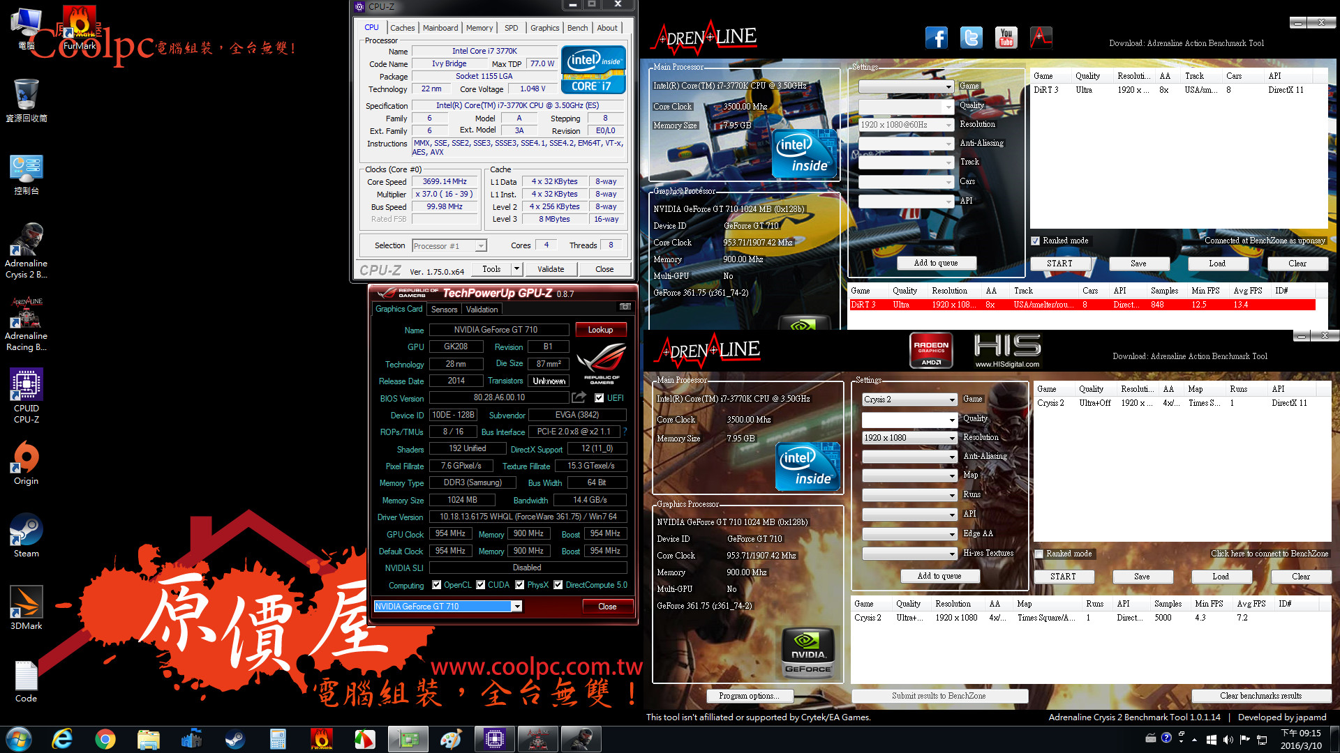1340x753 pixels.
Task: Expand the Game dropdown in Crysis 2 tool
Action: click(x=909, y=400)
